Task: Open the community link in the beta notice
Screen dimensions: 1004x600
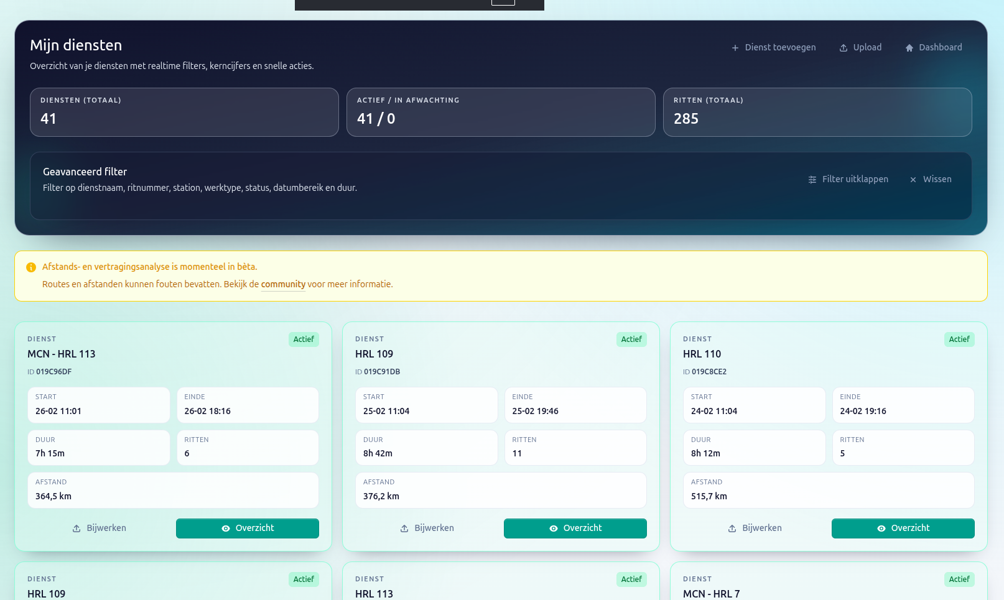Action: click(283, 284)
